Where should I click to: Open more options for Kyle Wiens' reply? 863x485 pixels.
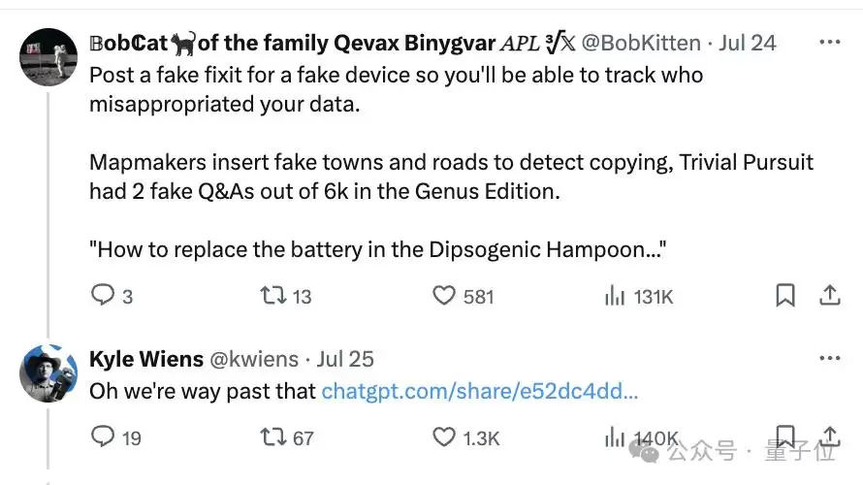click(829, 358)
